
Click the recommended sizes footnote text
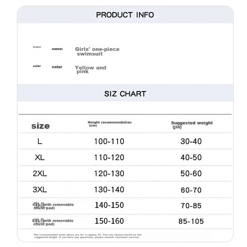click(87, 236)
